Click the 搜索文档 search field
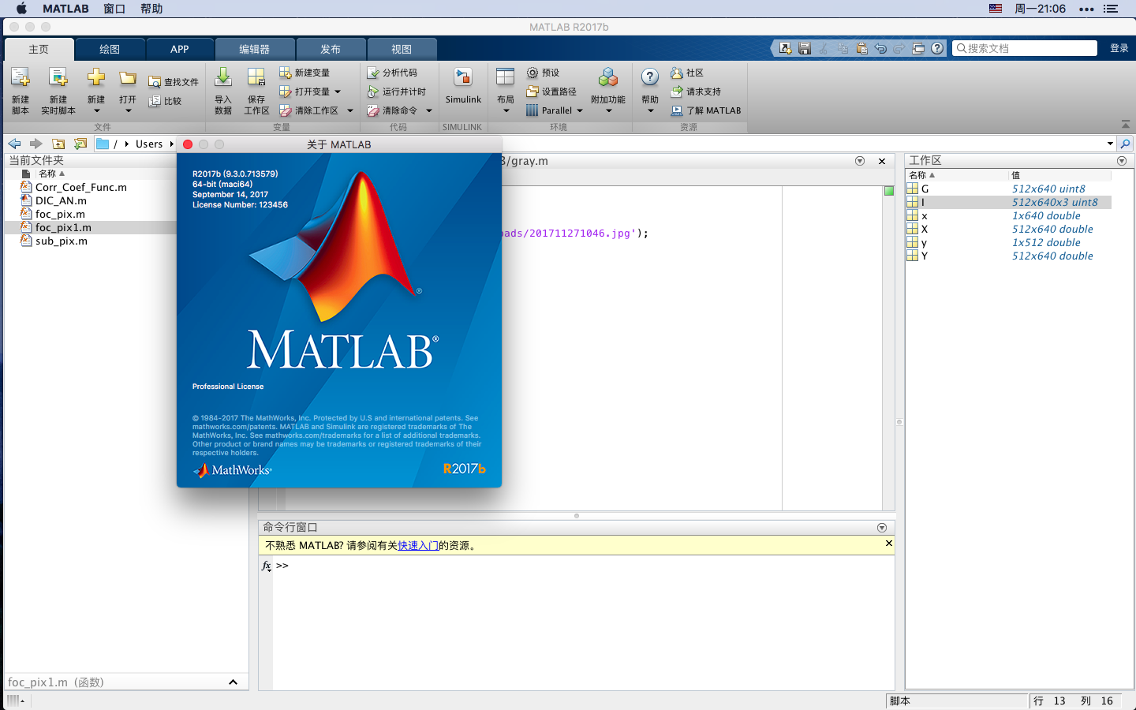Image resolution: width=1136 pixels, height=710 pixels. 1025,48
